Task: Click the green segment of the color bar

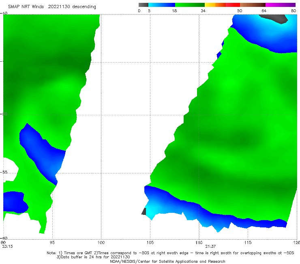Action: pos(190,5)
